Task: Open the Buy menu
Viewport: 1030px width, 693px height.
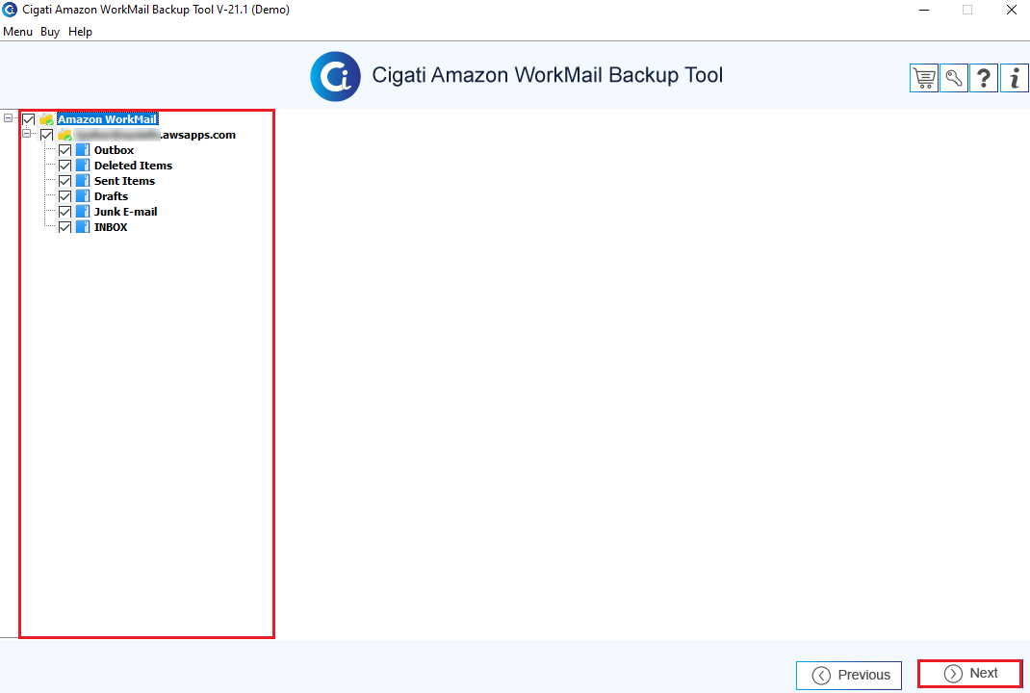Action: click(x=50, y=32)
